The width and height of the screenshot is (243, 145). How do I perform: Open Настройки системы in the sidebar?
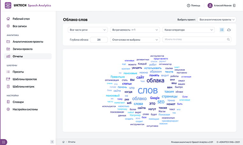[x=25, y=109]
